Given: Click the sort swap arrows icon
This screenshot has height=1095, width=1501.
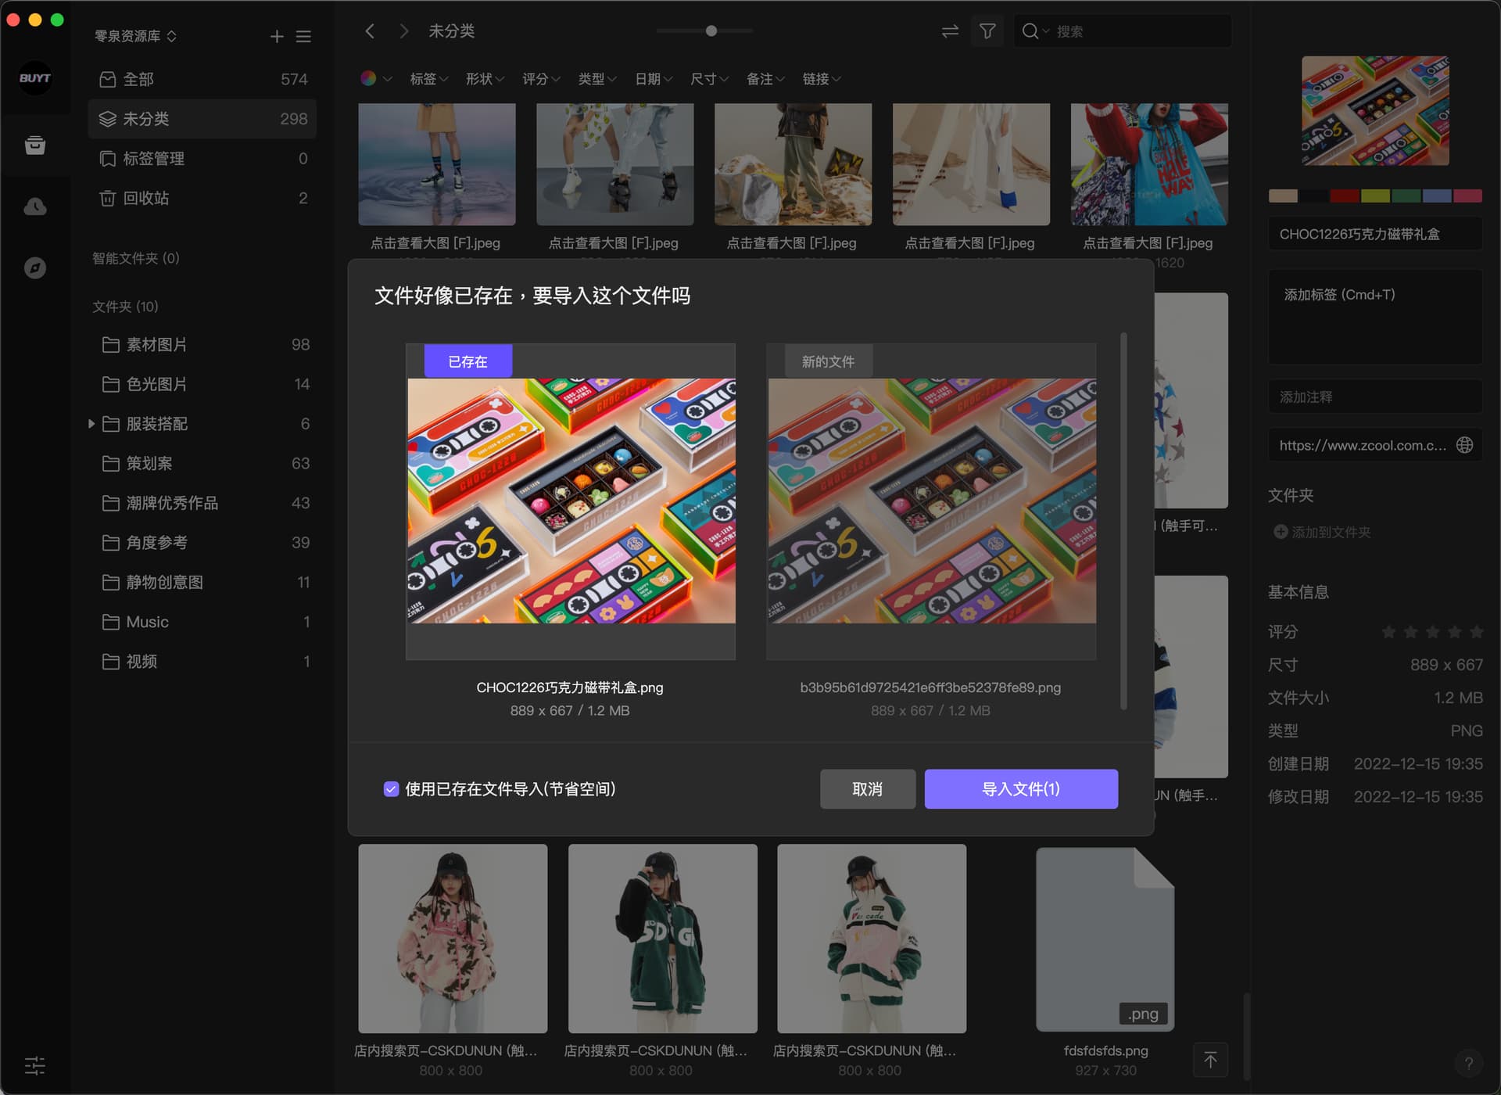Looking at the screenshot, I should tap(950, 31).
